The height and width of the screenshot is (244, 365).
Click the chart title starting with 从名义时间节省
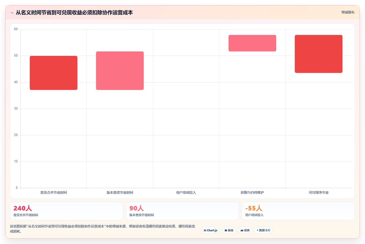(74, 12)
